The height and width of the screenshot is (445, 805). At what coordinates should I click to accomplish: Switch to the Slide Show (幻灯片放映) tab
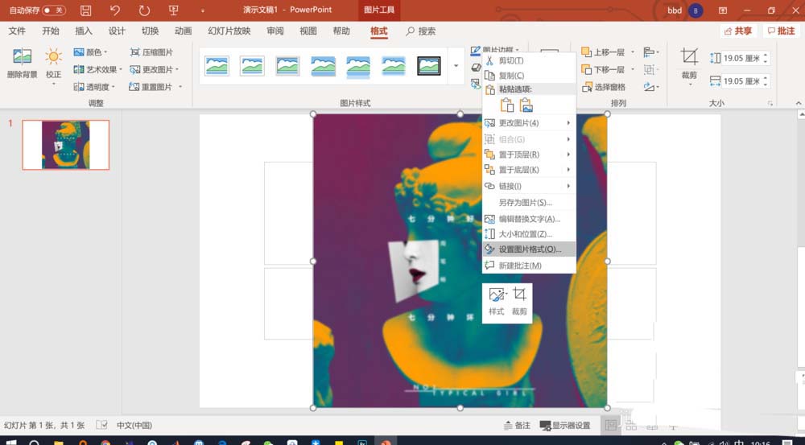click(229, 31)
